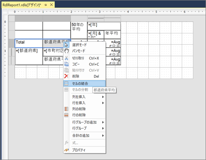Click the delete row icon
Viewport: 206px width, 160px height.
66,115
